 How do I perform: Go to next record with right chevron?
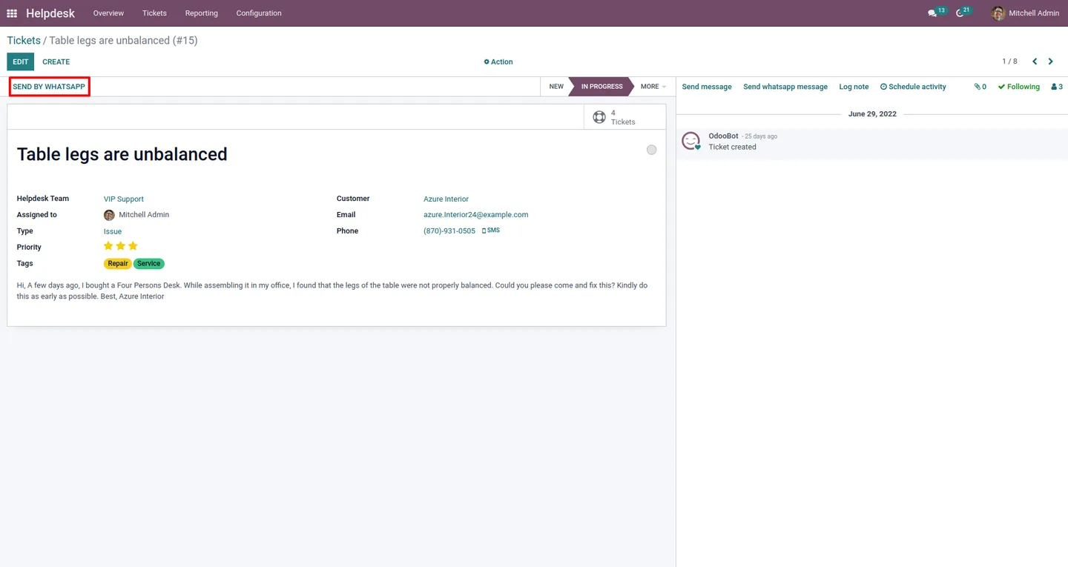tap(1051, 62)
